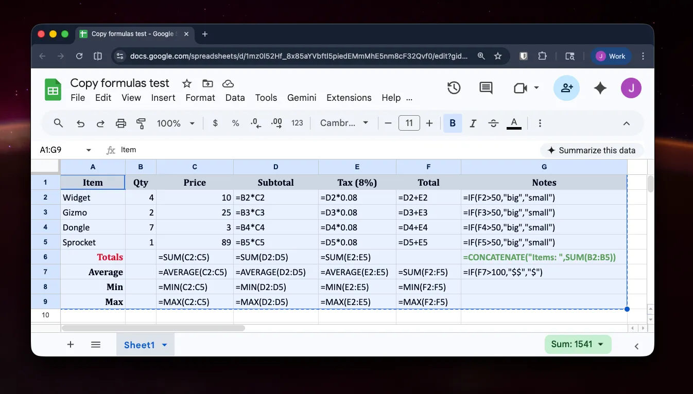The image size is (693, 394).
Task: Click Summarize this data button
Action: 592,150
